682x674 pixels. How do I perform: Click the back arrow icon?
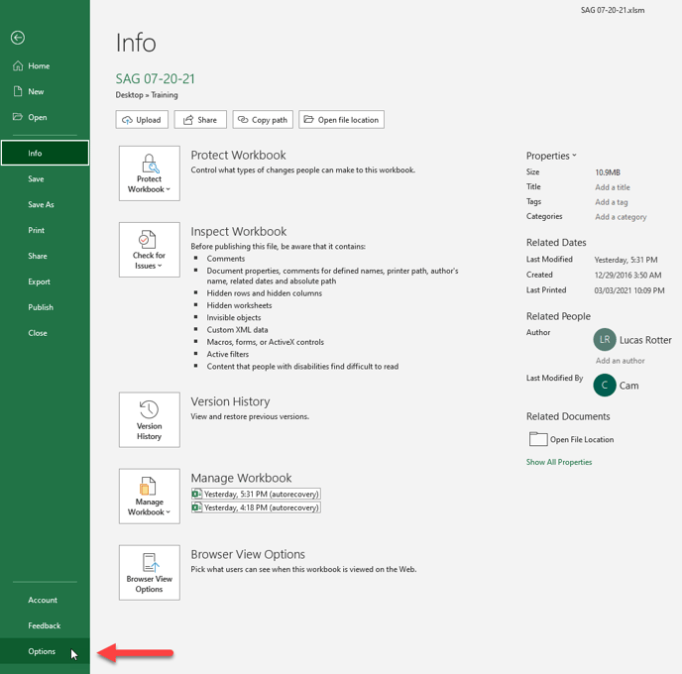coord(18,38)
